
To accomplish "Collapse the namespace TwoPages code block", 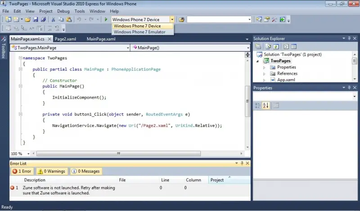I will [x=20, y=58].
